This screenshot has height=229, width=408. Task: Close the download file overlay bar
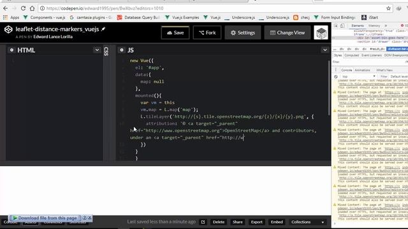tap(89, 218)
